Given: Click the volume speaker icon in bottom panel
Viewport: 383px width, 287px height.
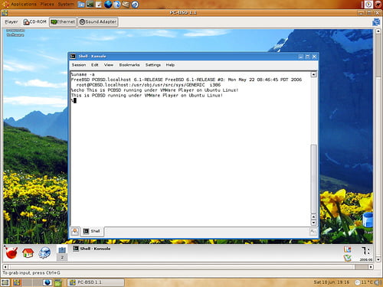Looking at the screenshot, I should [x=378, y=282].
